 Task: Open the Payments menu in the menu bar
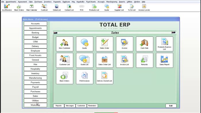coord(57,2)
